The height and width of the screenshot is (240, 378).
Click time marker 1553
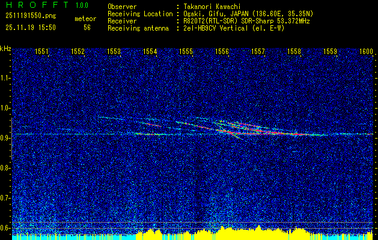tap(114, 51)
